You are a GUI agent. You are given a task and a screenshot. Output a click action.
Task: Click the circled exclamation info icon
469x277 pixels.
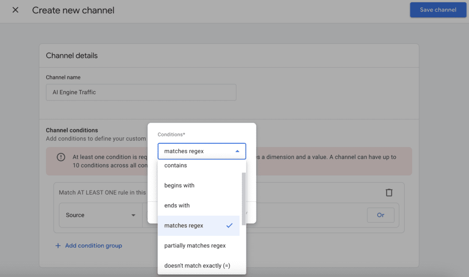pos(61,157)
